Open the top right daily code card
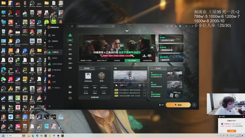 pyautogui.click(x=171, y=39)
